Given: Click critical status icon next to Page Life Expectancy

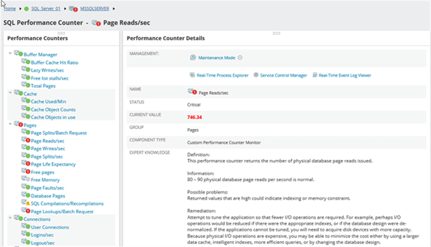Looking at the screenshot, I should point(28,164).
